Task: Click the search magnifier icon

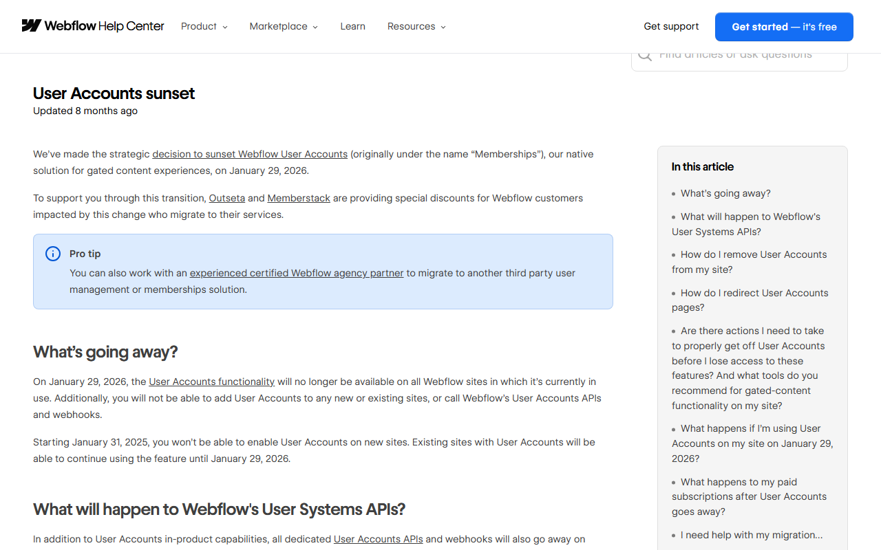Action: pyautogui.click(x=645, y=55)
